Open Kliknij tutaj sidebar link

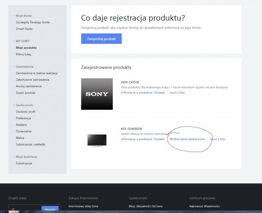pos(23,54)
